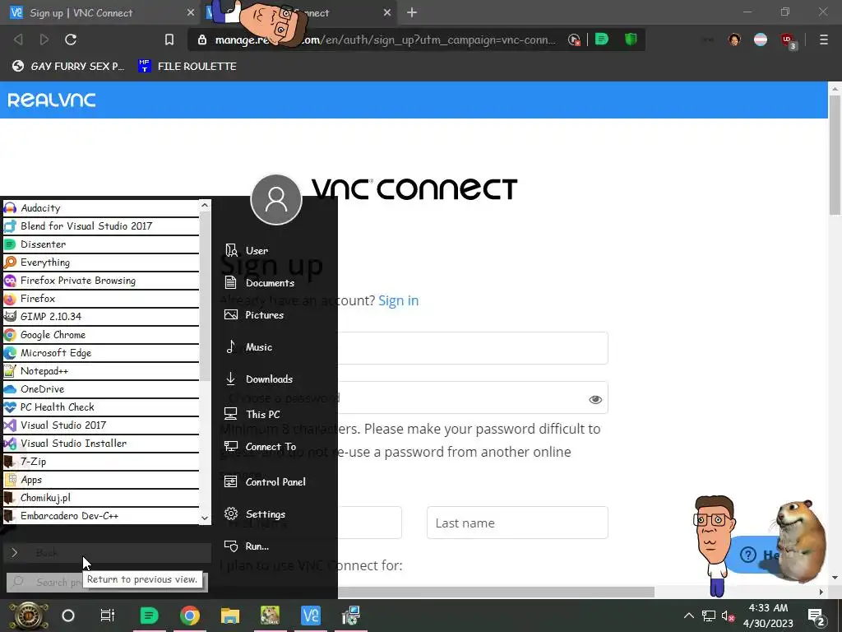
Task: Choose Run... in the start menu
Action: pyautogui.click(x=247, y=546)
